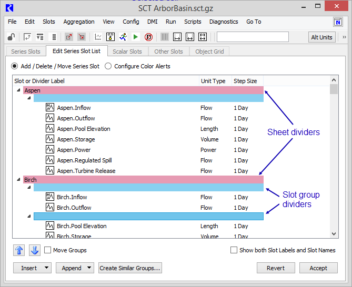This screenshot has width=352, height=287.
Task: Move selected slot up with blue arrow
Action: point(18,250)
